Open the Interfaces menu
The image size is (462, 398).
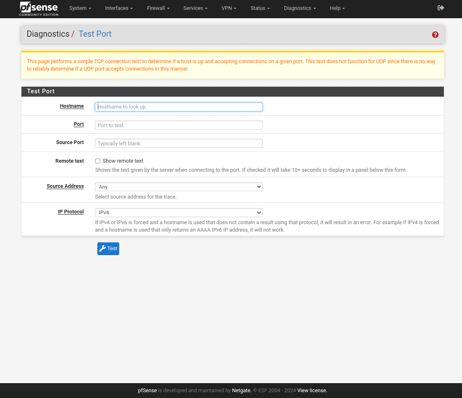click(119, 8)
